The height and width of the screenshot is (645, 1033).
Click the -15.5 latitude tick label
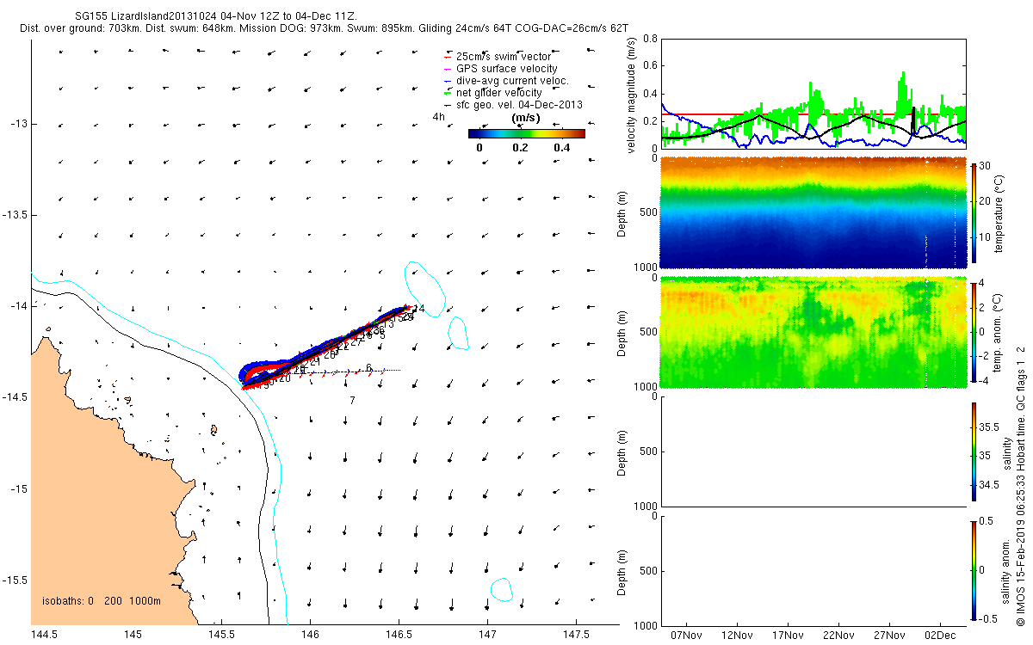(15, 580)
